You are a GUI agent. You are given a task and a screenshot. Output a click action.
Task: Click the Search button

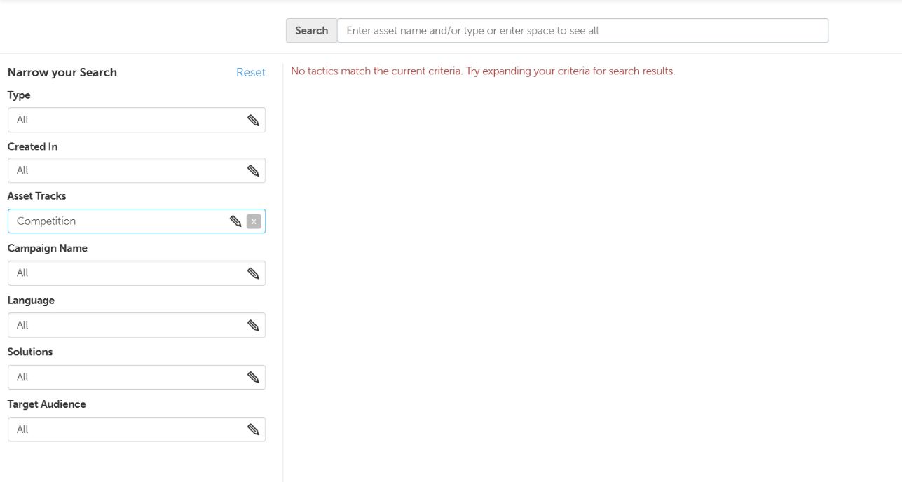[312, 31]
